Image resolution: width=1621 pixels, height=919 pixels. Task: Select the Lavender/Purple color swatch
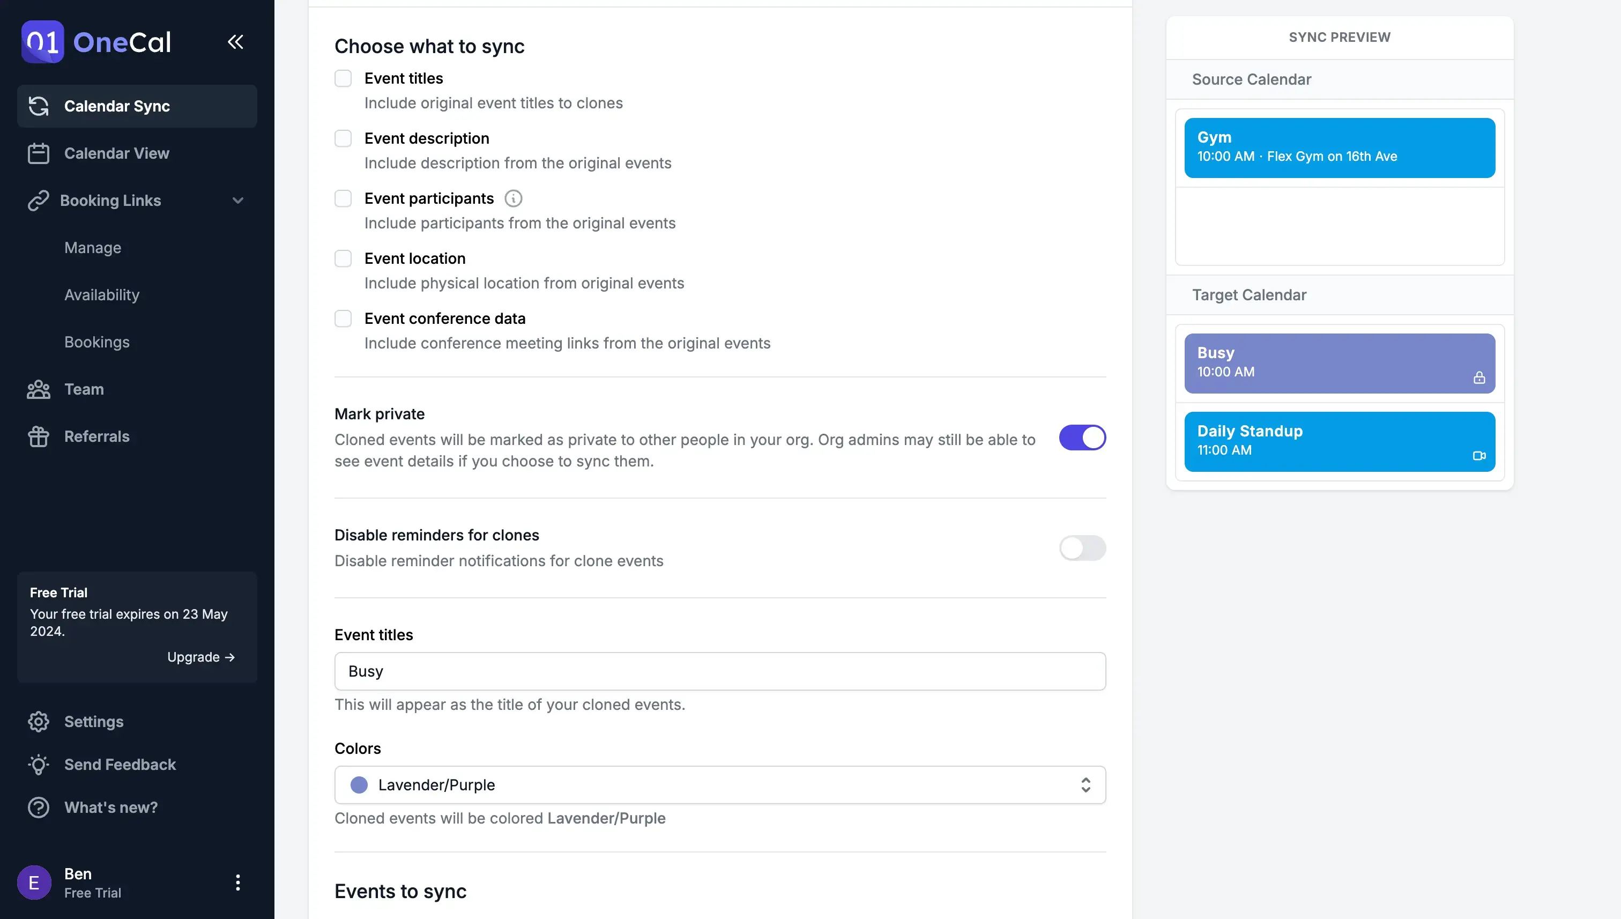pos(359,784)
